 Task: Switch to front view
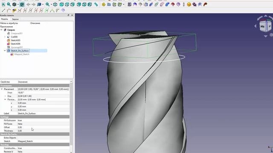(x=61, y=5)
